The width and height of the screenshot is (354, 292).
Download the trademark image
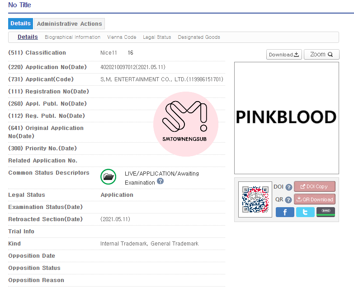(284, 55)
